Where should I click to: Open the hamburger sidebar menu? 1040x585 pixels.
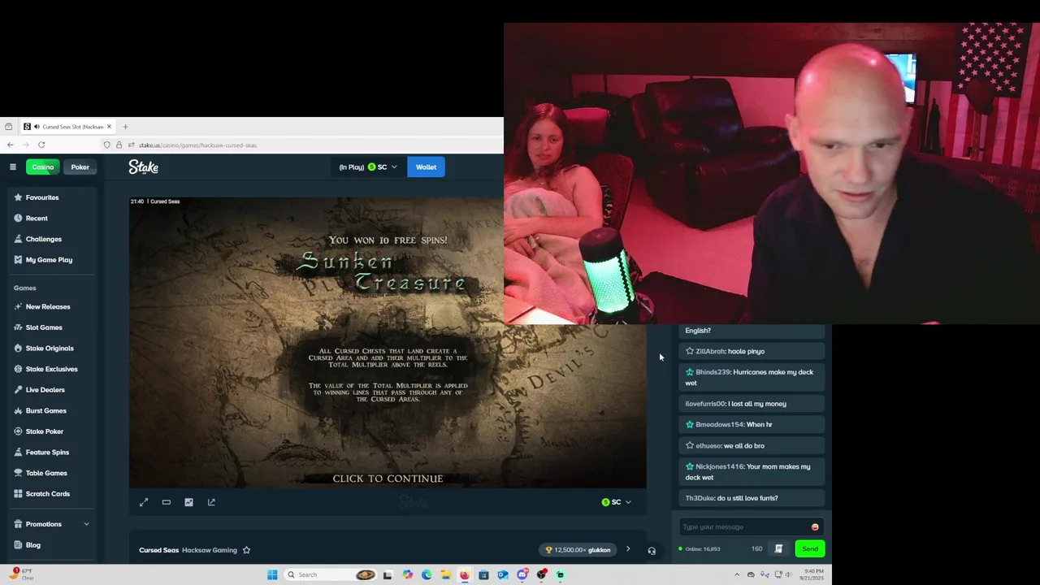coord(13,167)
